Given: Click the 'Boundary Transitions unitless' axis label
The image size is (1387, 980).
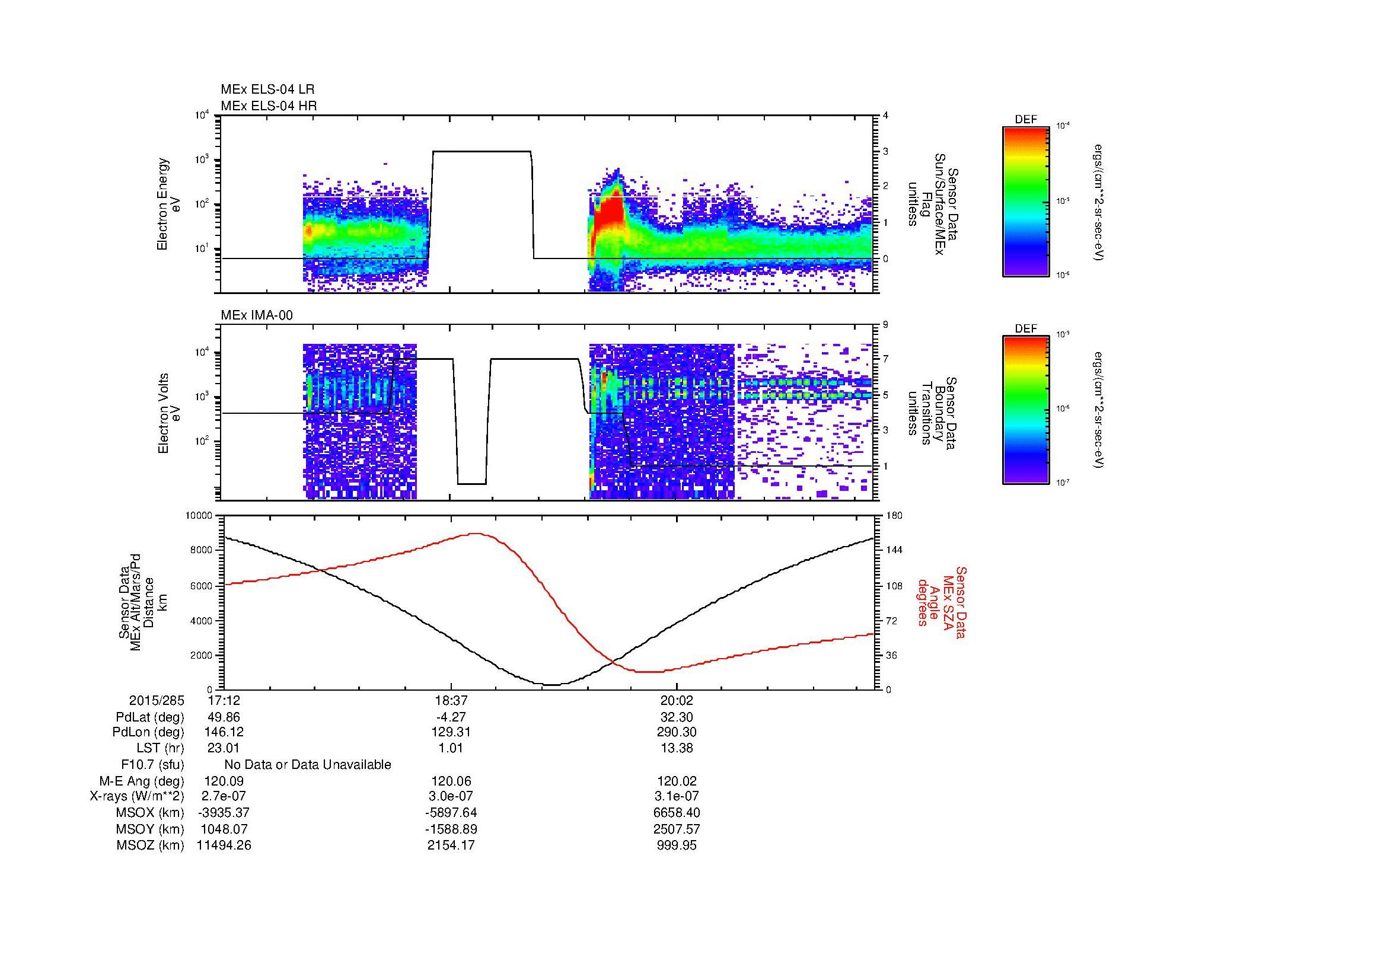Looking at the screenshot, I should 932,413.
